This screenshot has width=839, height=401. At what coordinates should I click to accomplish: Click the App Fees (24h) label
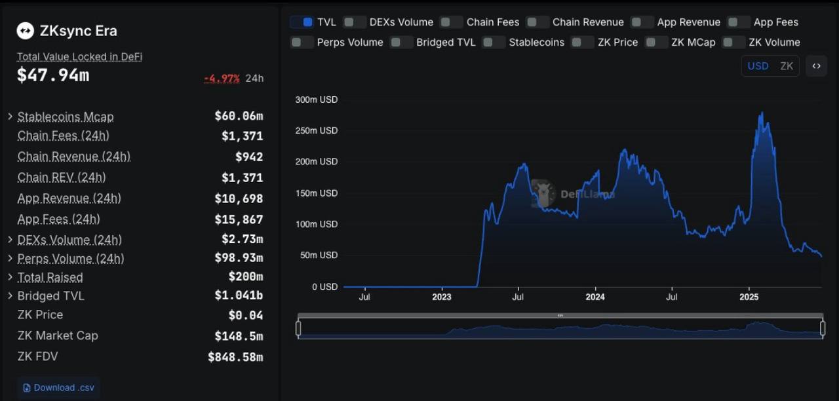point(58,220)
